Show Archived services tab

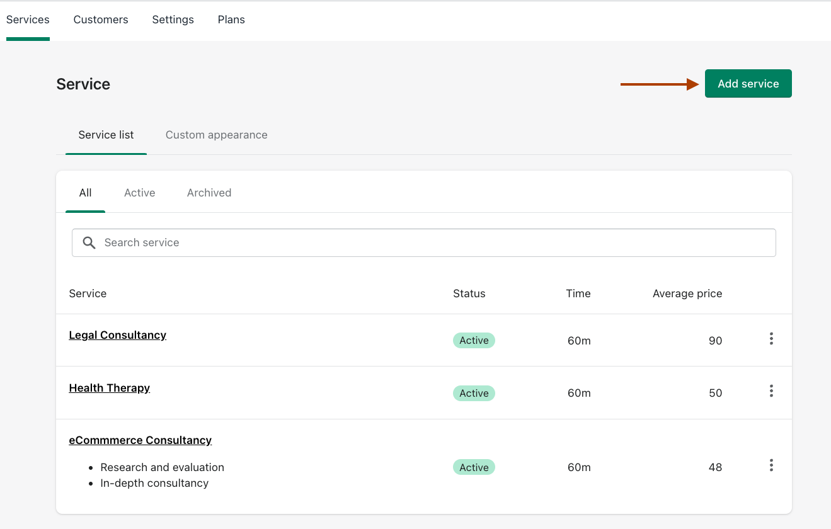pos(209,193)
